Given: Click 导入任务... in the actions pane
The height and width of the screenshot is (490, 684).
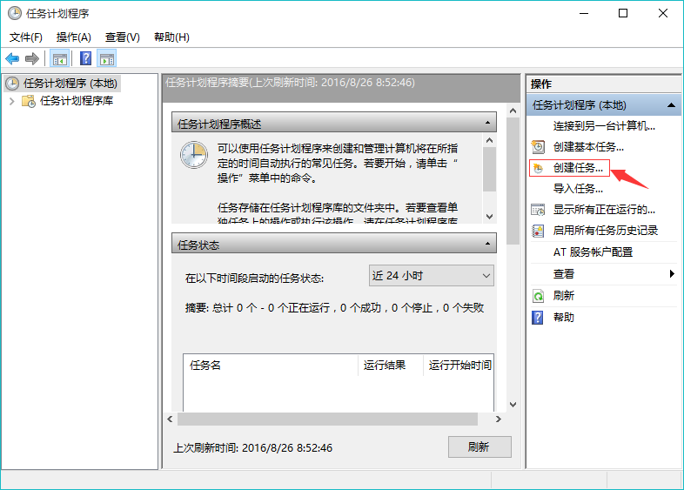Looking at the screenshot, I should pyautogui.click(x=578, y=189).
